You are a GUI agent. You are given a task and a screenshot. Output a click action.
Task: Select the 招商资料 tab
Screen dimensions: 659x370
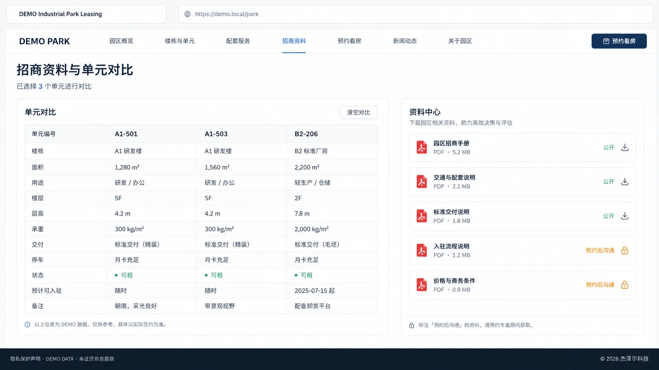(294, 41)
